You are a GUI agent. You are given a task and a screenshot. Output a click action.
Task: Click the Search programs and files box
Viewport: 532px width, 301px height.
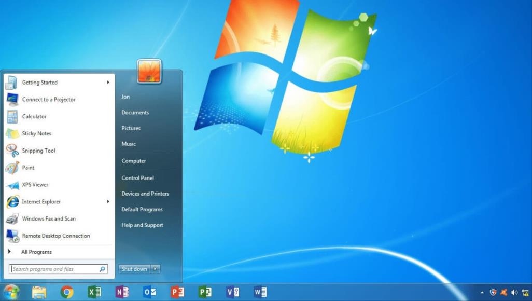54,269
